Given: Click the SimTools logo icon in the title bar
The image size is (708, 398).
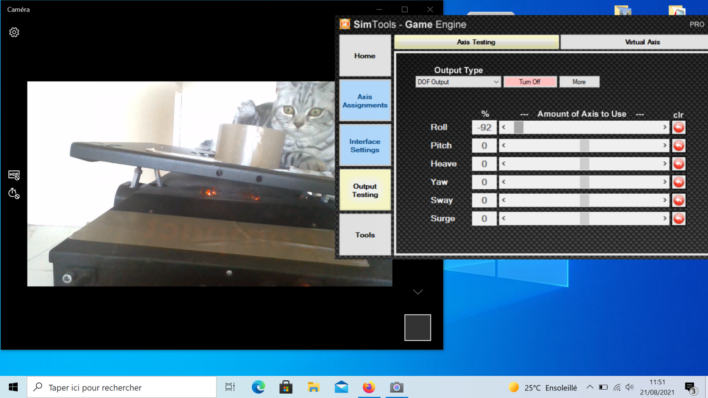Looking at the screenshot, I should pos(344,25).
